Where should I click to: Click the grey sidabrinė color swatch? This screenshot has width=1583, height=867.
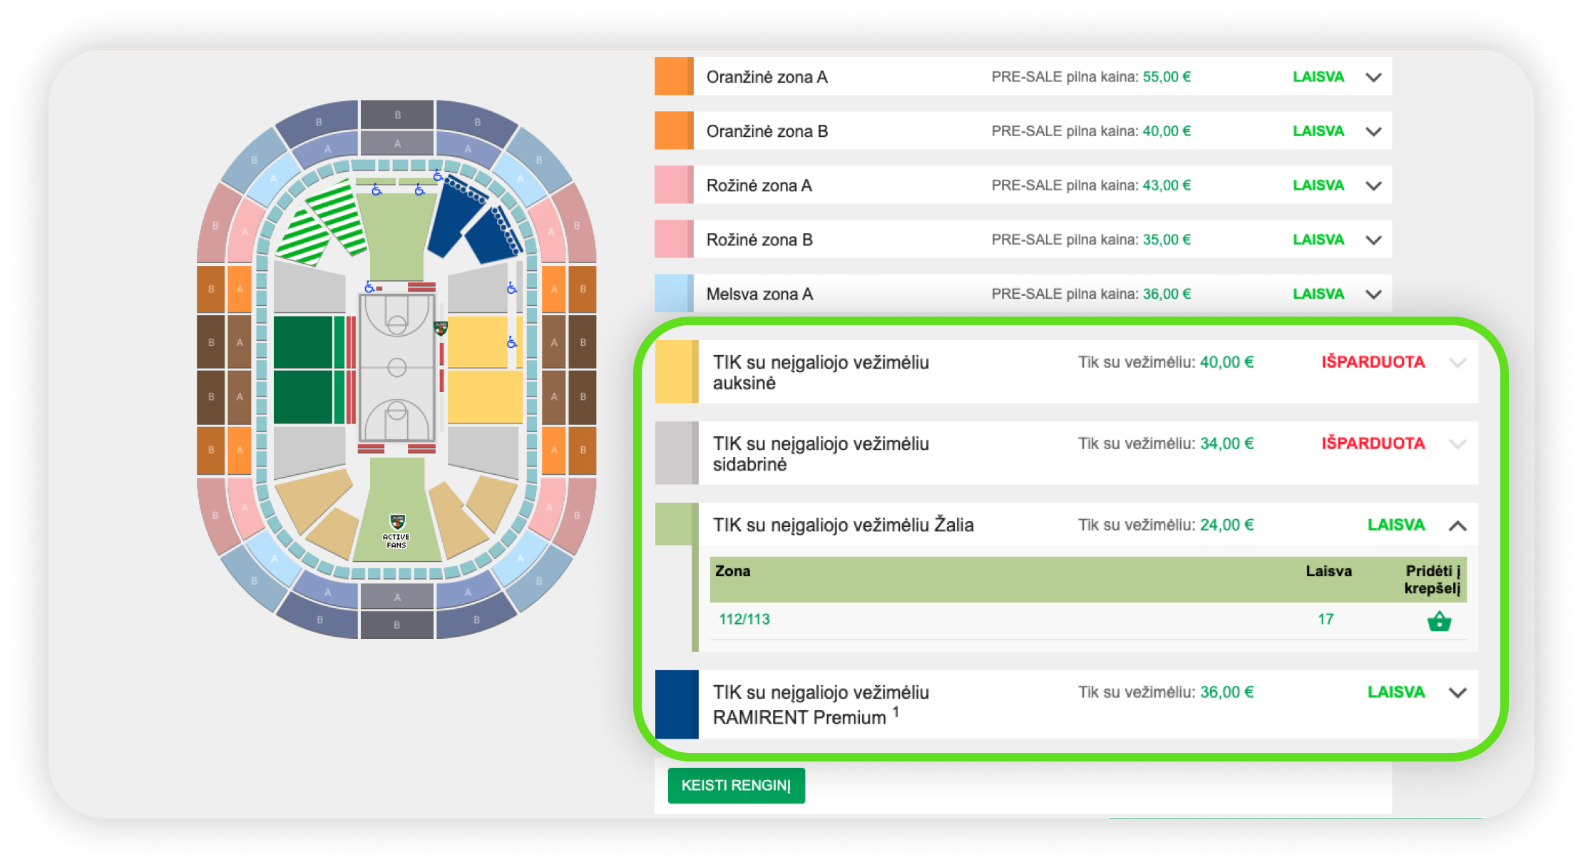point(676,453)
